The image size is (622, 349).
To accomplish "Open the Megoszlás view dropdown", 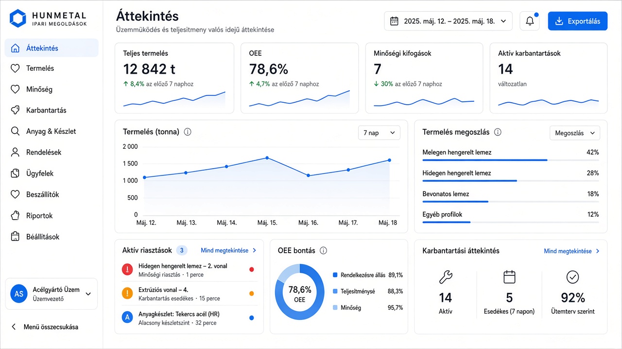I will pyautogui.click(x=575, y=133).
